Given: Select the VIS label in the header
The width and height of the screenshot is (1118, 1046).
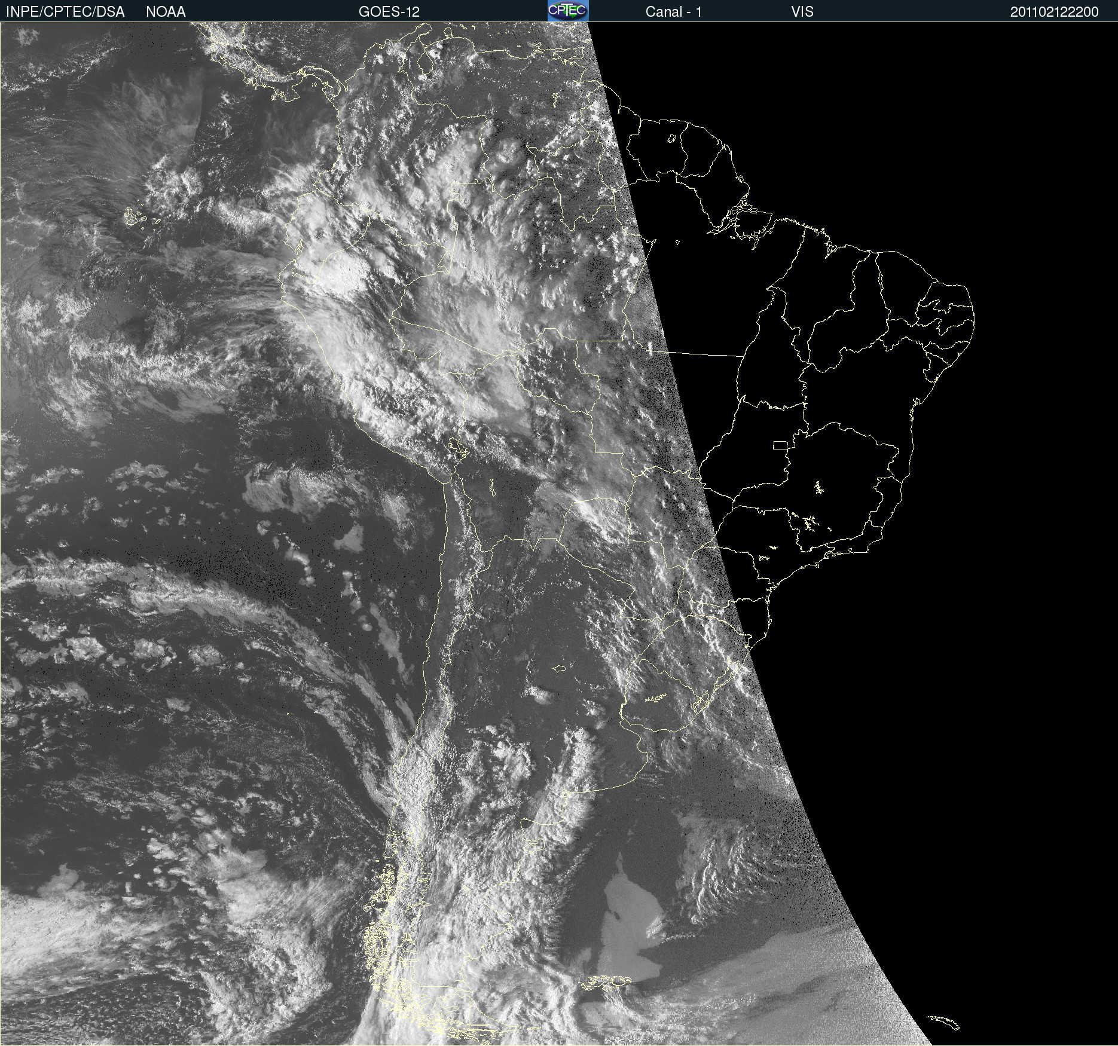Looking at the screenshot, I should coord(802,12).
